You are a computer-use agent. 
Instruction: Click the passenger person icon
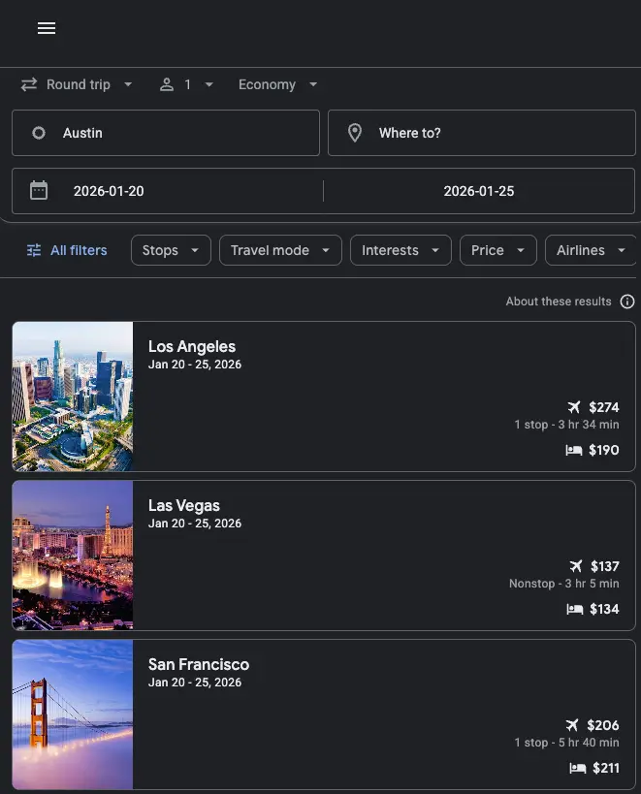click(167, 84)
